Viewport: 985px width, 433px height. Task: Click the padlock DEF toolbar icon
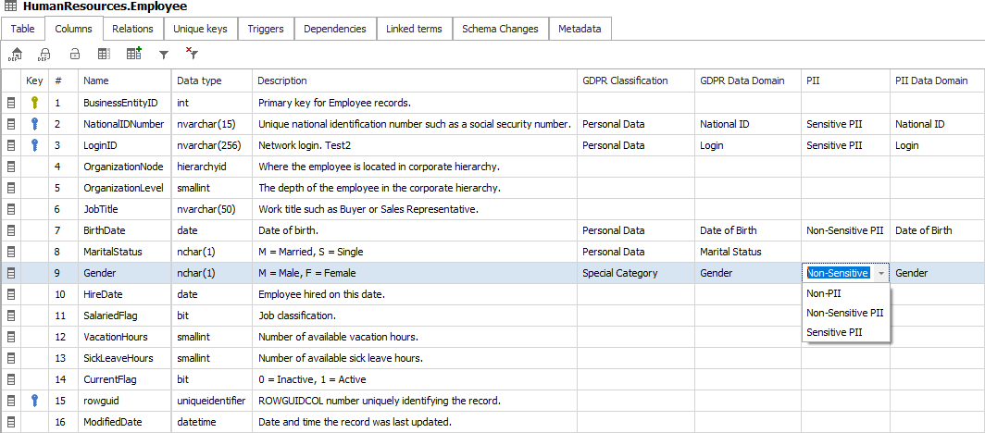click(44, 55)
